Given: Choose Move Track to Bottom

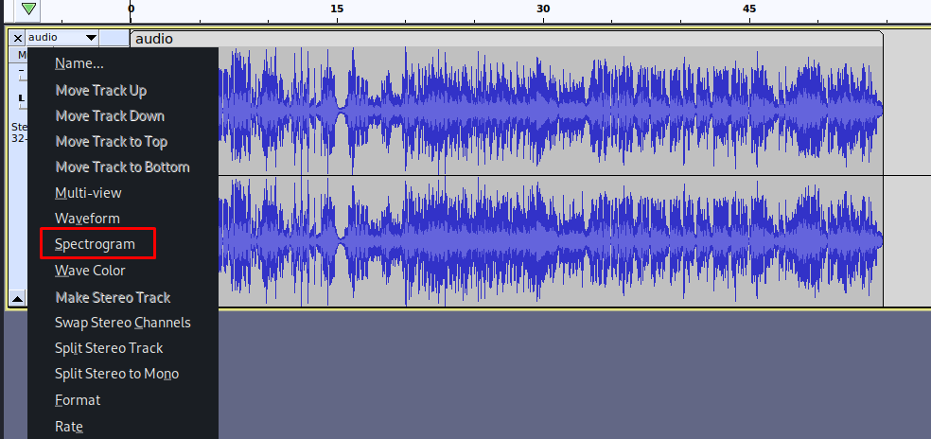Looking at the screenshot, I should (122, 167).
